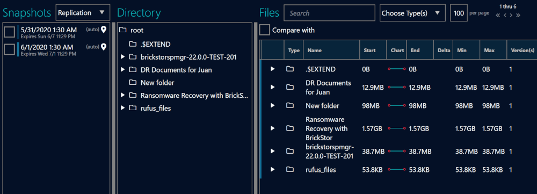Click '38.7MB' End value of brickstorspmgr row
Viewport: 537px width, 194px height.
[420, 151]
